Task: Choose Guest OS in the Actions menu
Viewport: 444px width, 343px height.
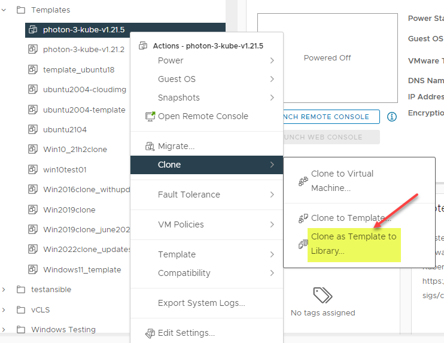Action: tap(206, 79)
